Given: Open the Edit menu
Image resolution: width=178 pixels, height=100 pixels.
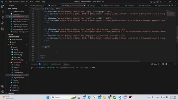Looking at the screenshot, I should (x=10, y=2).
